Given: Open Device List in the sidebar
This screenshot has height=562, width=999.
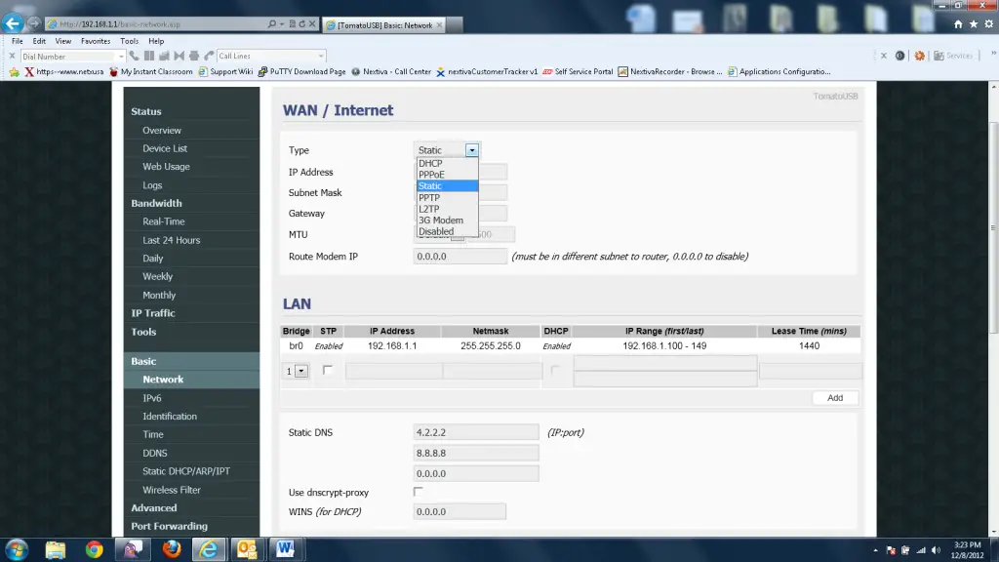Looking at the screenshot, I should point(165,148).
